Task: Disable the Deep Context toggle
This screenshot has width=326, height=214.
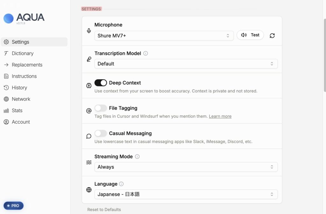Action: point(101,83)
